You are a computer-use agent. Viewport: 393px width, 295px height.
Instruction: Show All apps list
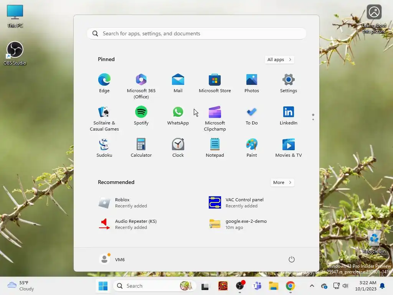pos(279,60)
